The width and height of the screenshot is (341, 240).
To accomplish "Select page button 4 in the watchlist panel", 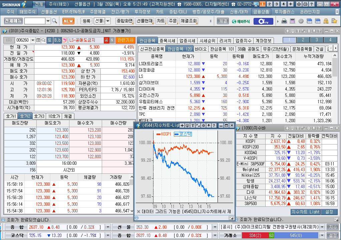I will tap(330, 40).
